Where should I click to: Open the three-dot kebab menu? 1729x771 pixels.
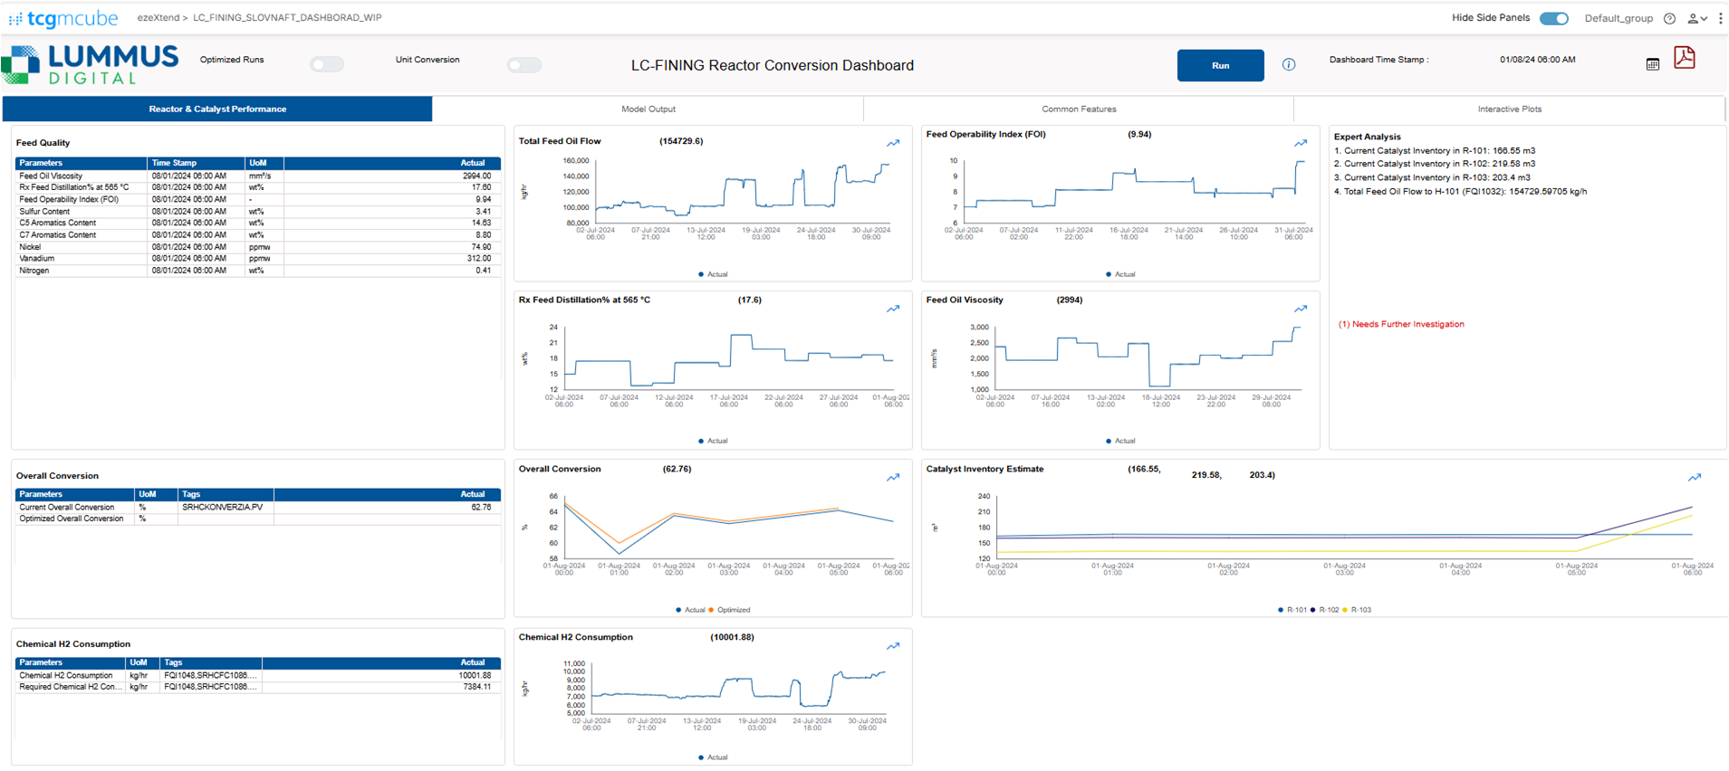click(1720, 18)
